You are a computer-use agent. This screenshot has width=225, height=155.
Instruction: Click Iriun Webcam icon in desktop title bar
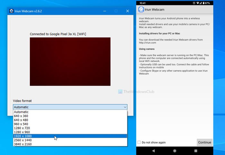(11, 11)
